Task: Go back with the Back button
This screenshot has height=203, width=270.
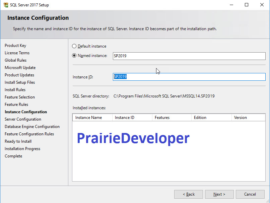Action: (x=189, y=194)
